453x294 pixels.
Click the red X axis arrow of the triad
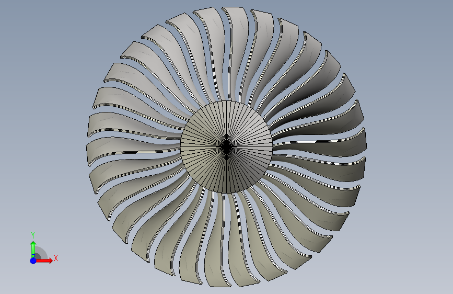click(x=44, y=261)
